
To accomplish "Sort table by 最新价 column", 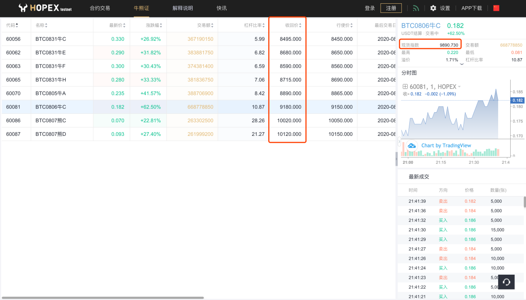I will coord(117,25).
